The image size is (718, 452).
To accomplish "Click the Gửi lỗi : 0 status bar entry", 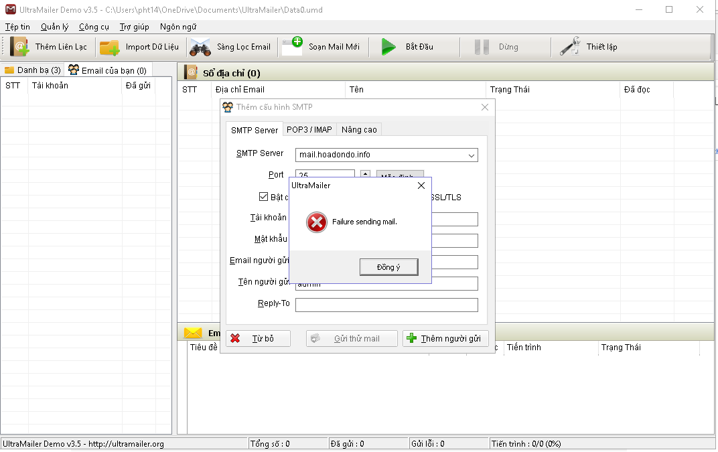I will pyautogui.click(x=449, y=443).
